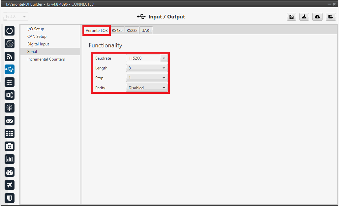Switch to the RS232 tab
The image size is (339, 206).
click(x=132, y=30)
